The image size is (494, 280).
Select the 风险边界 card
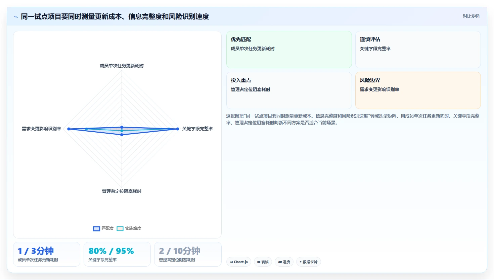click(x=418, y=90)
